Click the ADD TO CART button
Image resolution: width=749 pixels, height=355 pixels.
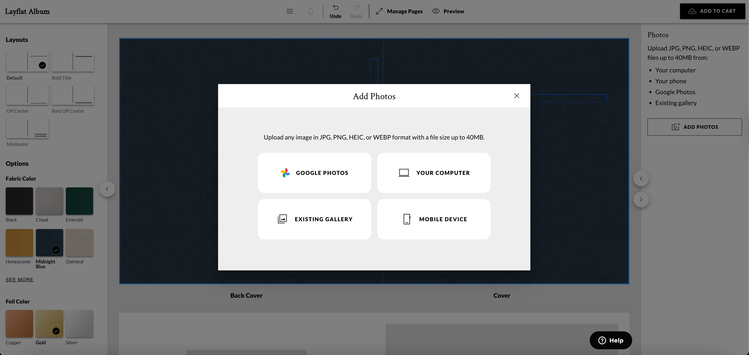pyautogui.click(x=712, y=11)
